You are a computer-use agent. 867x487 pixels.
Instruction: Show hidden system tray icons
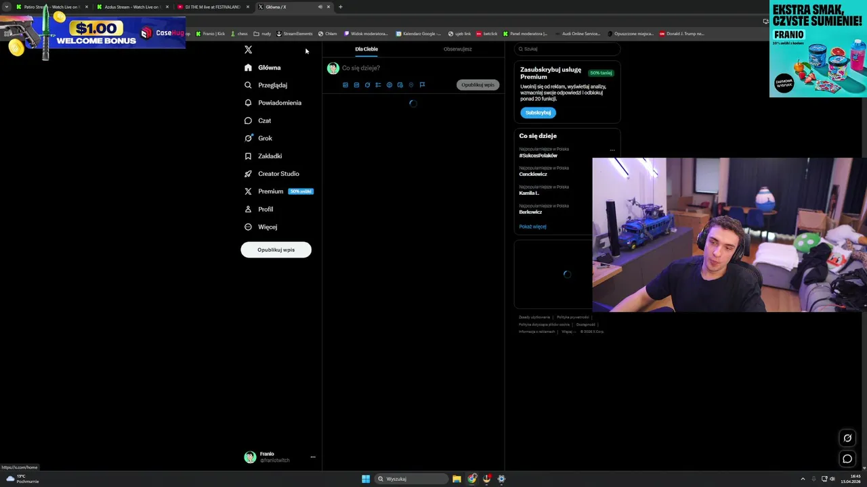click(803, 479)
